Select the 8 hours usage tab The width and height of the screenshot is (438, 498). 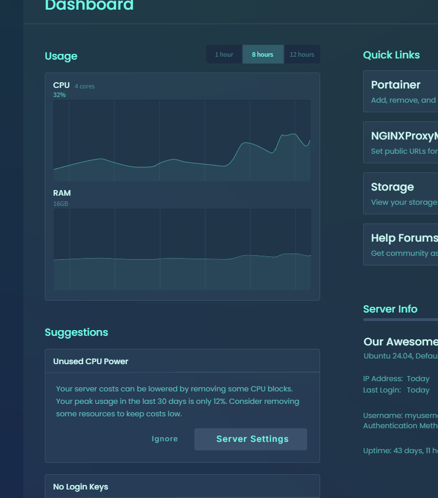click(262, 54)
